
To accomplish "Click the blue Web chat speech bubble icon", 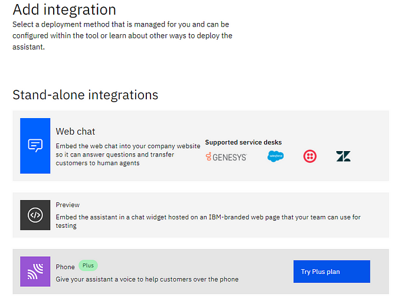I will pos(35,145).
